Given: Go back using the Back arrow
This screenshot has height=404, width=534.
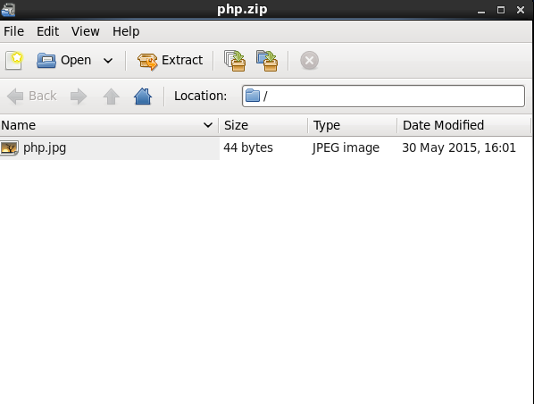Looking at the screenshot, I should point(31,97).
